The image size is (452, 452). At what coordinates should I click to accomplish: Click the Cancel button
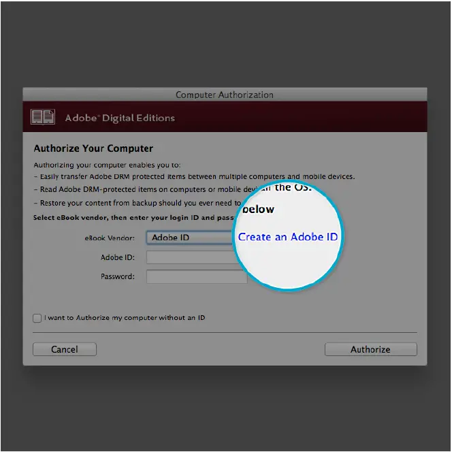click(65, 349)
